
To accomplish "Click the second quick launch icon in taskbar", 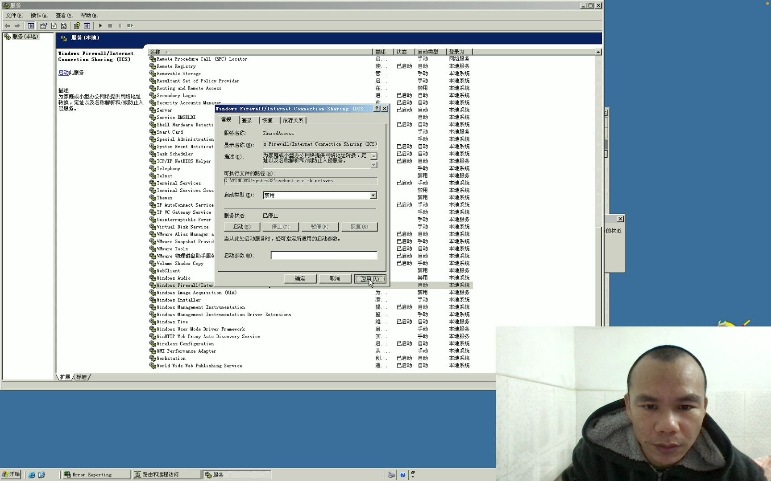I will coord(41,475).
